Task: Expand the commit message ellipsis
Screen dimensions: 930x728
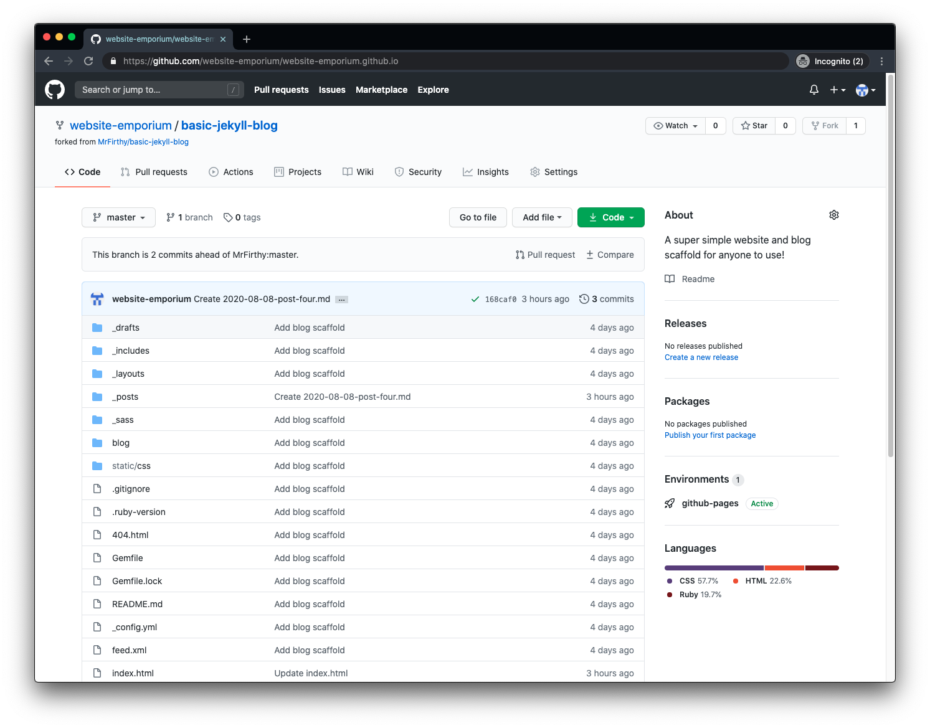Action: 341,300
